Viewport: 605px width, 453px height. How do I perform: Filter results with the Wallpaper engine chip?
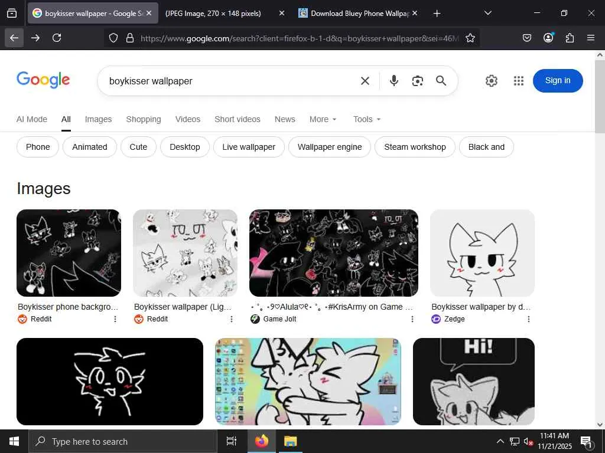coord(330,147)
